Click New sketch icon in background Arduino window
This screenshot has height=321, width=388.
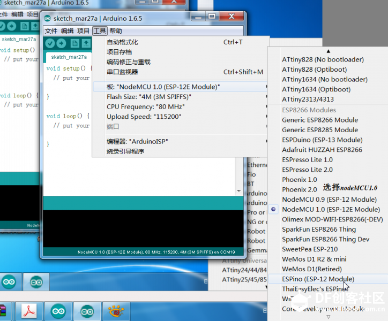(x=25, y=26)
